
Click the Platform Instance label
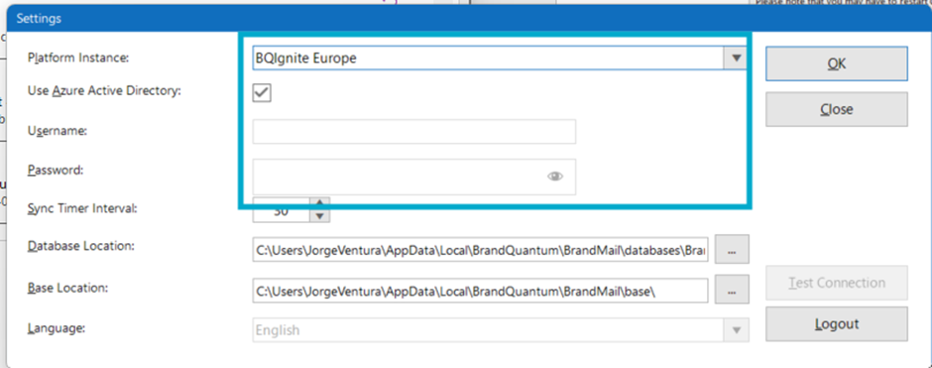pos(78,59)
